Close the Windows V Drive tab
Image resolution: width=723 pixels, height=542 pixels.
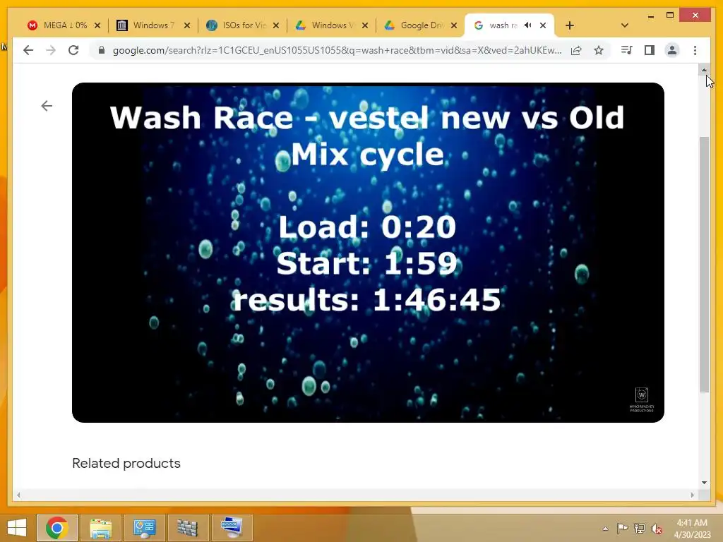coord(365,25)
